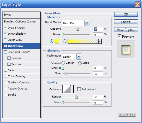Click the Jitter slider handle
Viewport: 142px width, 123px height.
point(63,102)
